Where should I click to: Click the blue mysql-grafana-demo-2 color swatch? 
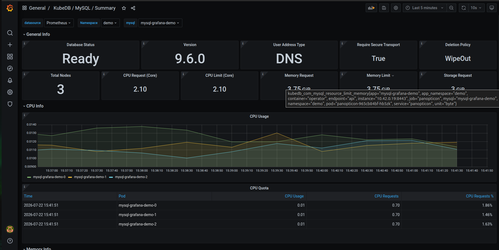111,177
